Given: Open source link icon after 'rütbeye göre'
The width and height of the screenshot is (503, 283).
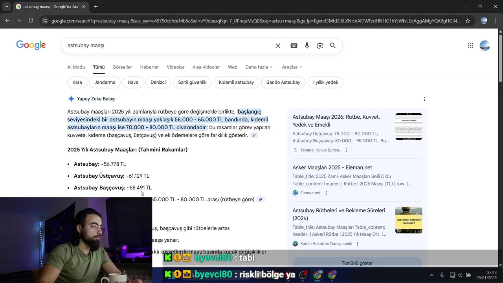Looking at the screenshot, I should [261, 200].
